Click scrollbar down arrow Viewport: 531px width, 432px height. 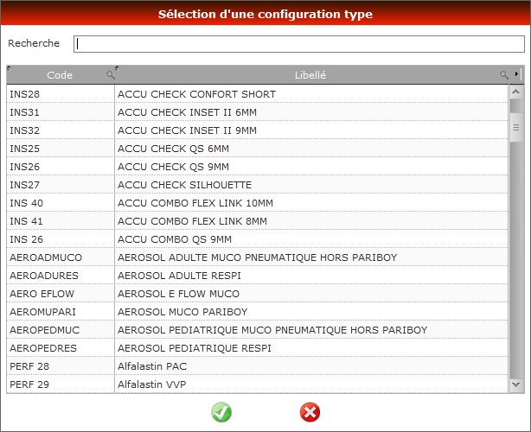tap(516, 384)
